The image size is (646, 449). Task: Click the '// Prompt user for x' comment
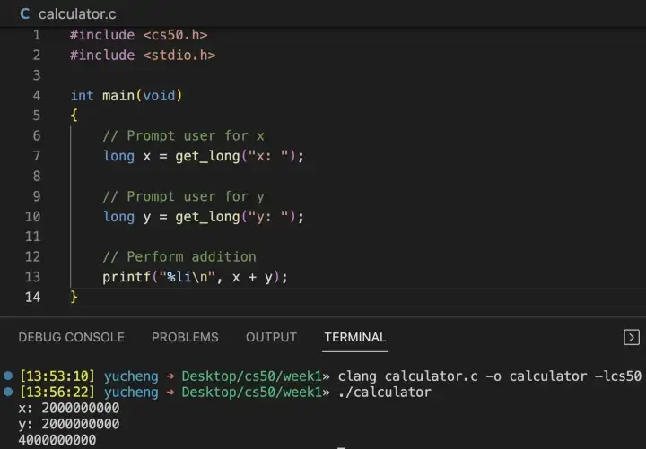[183, 136]
